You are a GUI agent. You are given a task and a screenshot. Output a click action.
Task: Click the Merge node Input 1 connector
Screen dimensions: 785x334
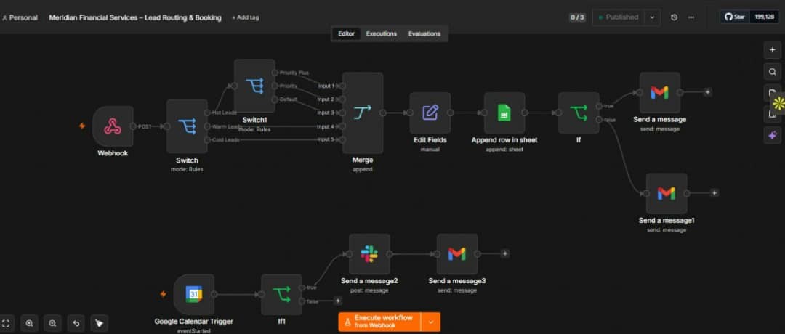342,86
